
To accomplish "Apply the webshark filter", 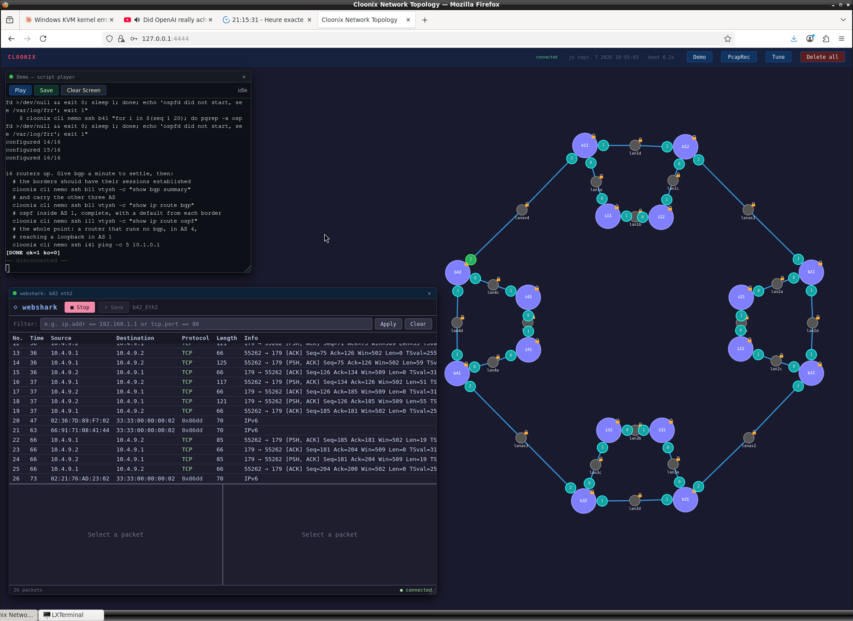I will (388, 324).
